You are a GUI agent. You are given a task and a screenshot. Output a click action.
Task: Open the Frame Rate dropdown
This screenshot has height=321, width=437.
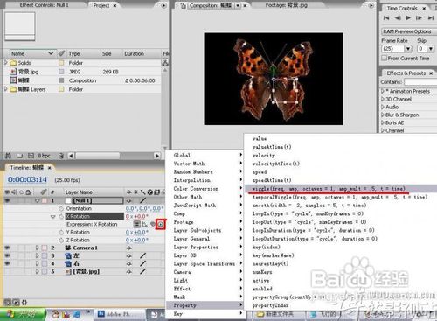tap(408, 49)
